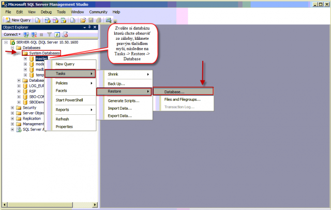Choose Start PowerShell from context menu
Screen dimensions: 331x210
click(x=70, y=100)
